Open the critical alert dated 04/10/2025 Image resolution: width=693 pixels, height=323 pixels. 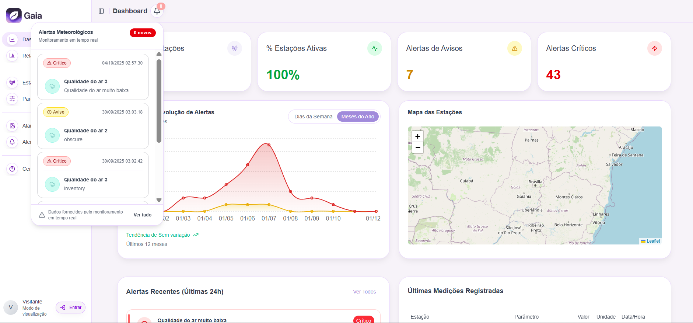click(93, 77)
